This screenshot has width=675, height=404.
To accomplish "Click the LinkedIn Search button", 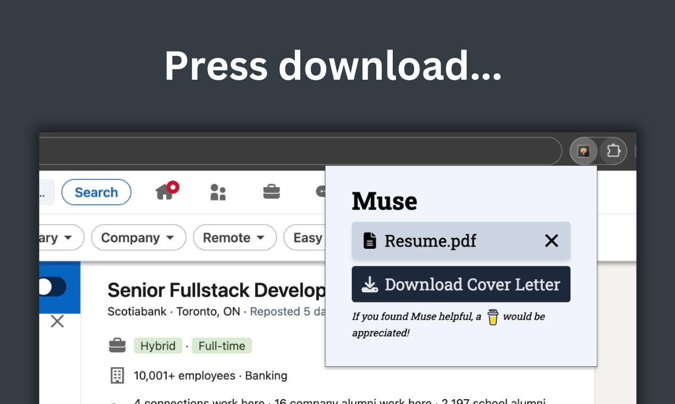I will coord(96,192).
